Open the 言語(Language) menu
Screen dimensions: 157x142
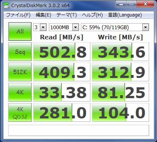tap(125, 15)
